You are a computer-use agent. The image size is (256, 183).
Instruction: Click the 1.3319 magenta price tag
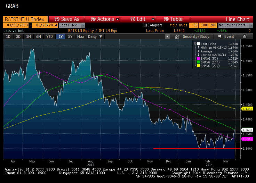click(247, 139)
